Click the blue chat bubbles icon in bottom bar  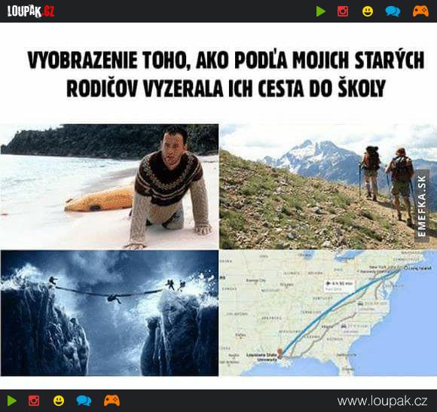click(84, 401)
